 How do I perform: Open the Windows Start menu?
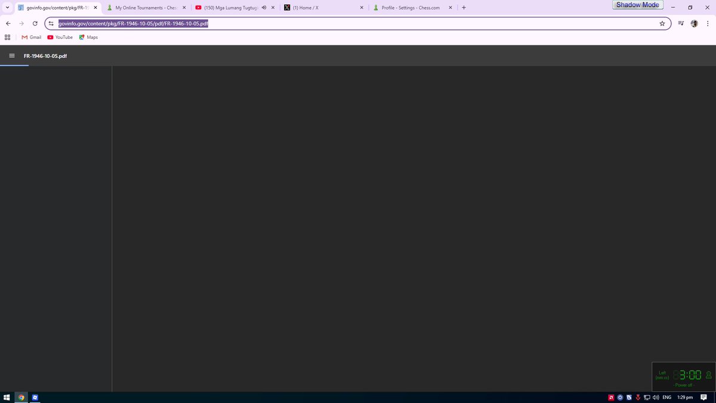pos(7,397)
